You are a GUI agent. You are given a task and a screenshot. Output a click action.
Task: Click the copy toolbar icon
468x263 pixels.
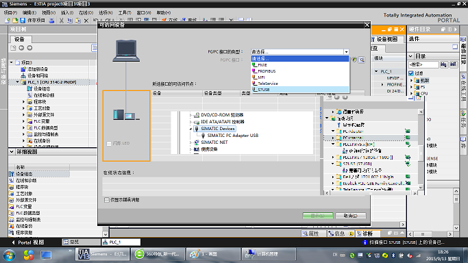(x=69, y=21)
